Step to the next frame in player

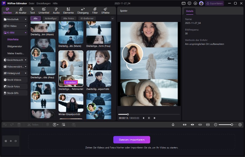(155, 118)
